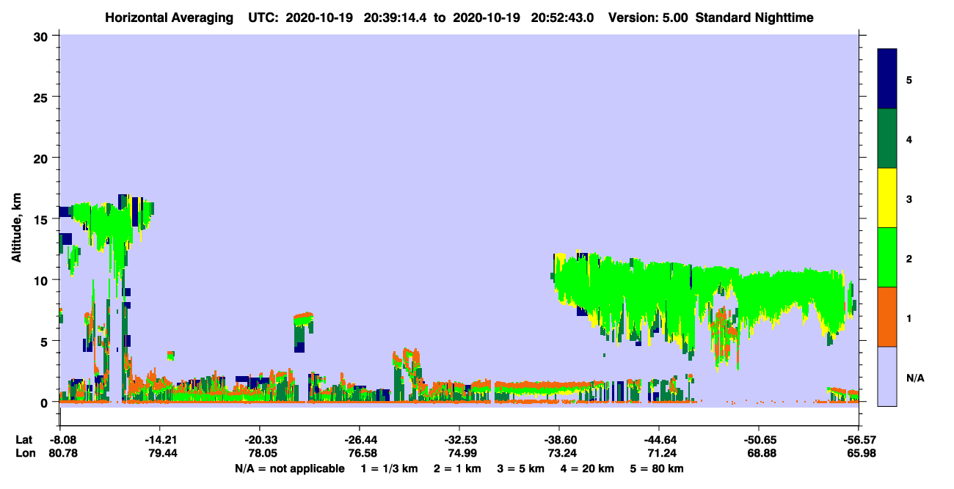The image size is (954, 489).
Task: Click the color bar label 'N/A'
Action: point(914,378)
